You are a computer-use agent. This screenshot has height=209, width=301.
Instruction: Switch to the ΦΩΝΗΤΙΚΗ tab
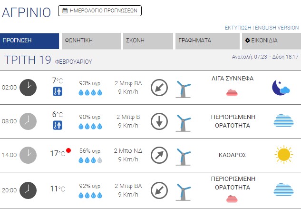pos(91,41)
